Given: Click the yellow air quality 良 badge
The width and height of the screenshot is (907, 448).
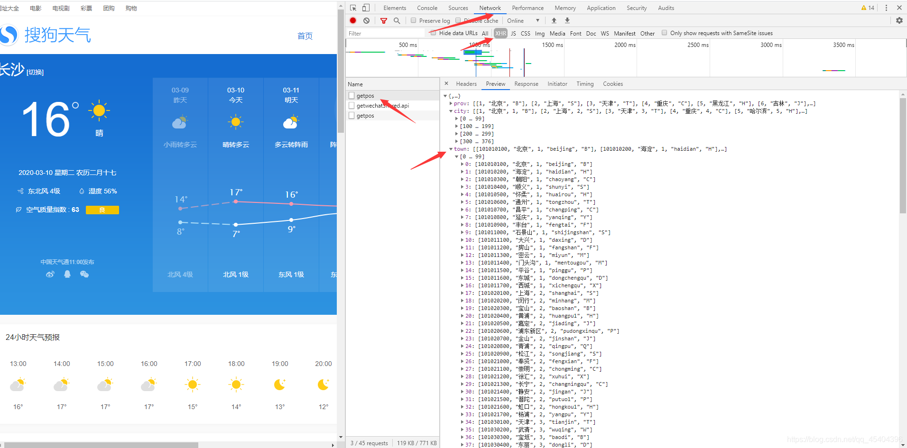Looking at the screenshot, I should click(x=102, y=210).
